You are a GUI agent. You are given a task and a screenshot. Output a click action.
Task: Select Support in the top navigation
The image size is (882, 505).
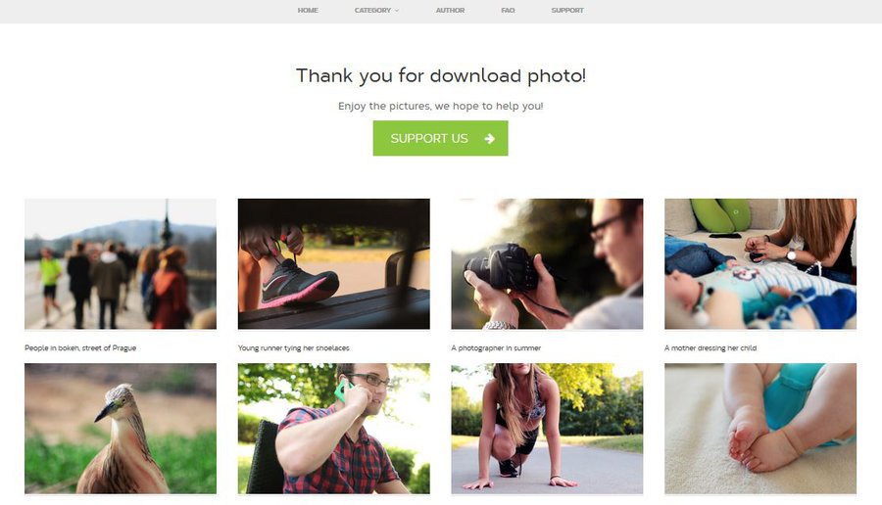coord(567,10)
